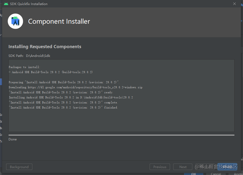
Task: Click the 'Component Installer' header title
Action: pyautogui.click(x=59, y=22)
